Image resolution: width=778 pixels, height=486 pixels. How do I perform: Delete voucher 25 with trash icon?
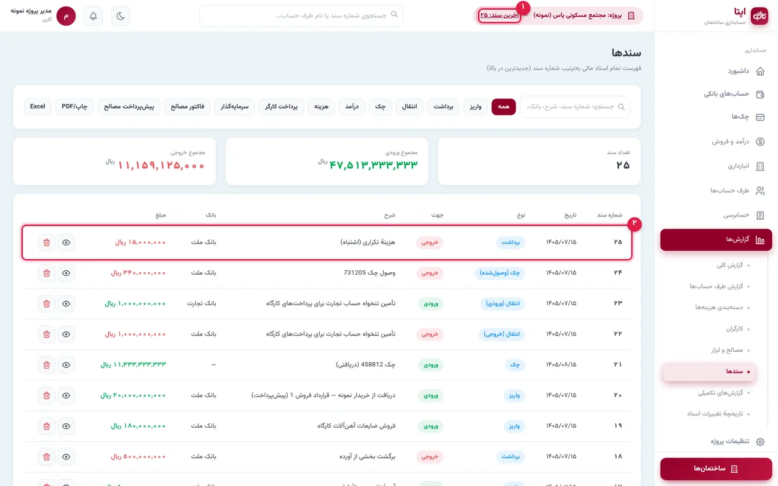point(47,242)
